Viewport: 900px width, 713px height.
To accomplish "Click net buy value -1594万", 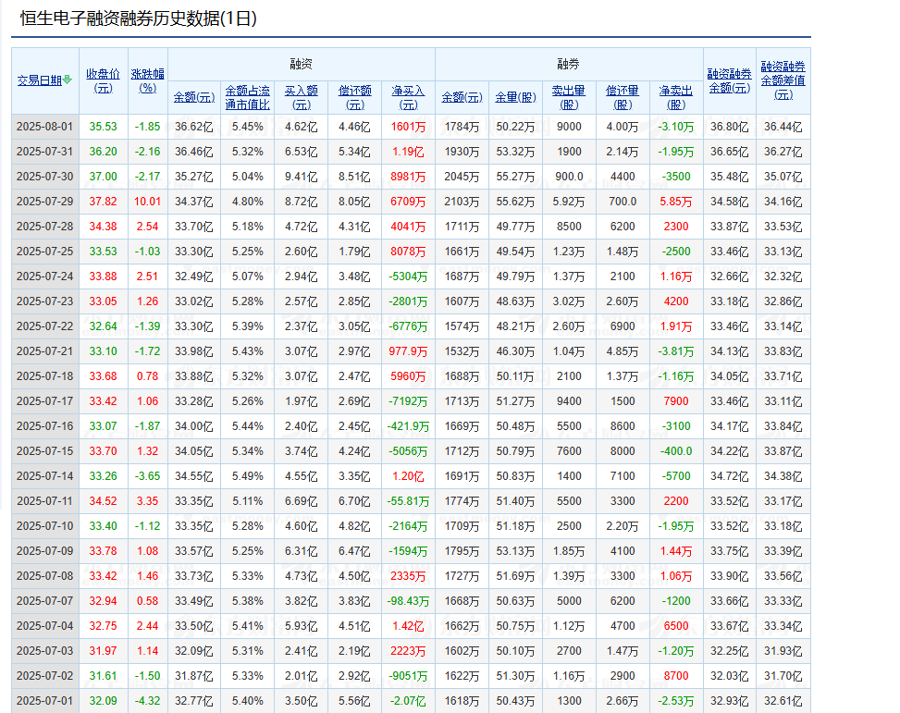I will (408, 551).
